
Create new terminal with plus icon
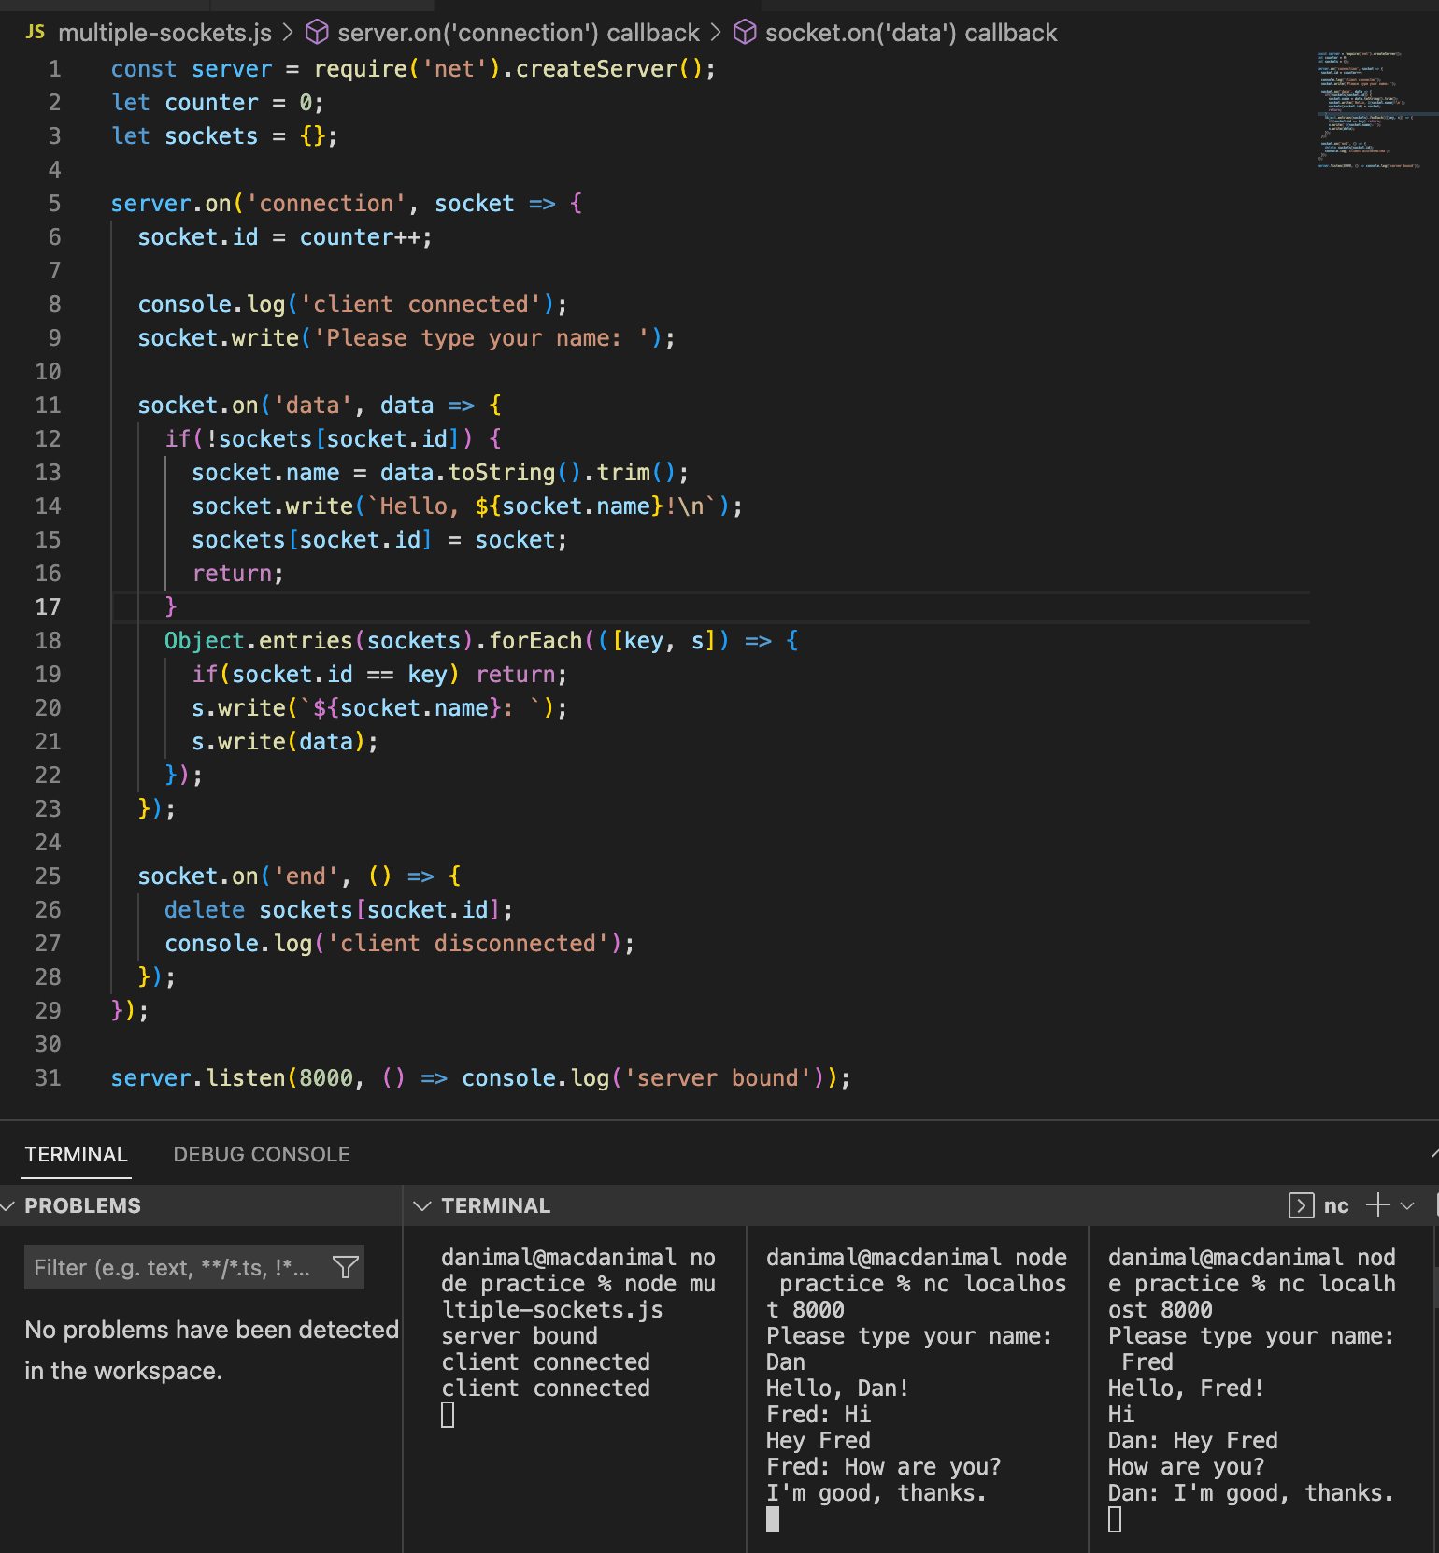click(1377, 1205)
